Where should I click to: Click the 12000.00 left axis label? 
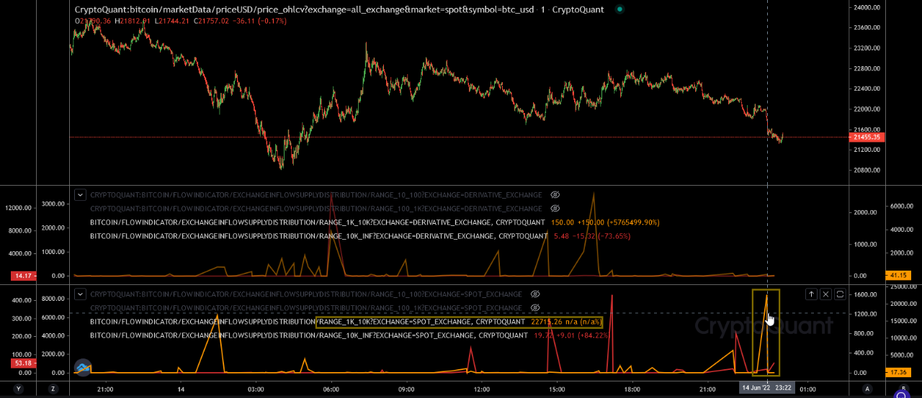(x=18, y=207)
